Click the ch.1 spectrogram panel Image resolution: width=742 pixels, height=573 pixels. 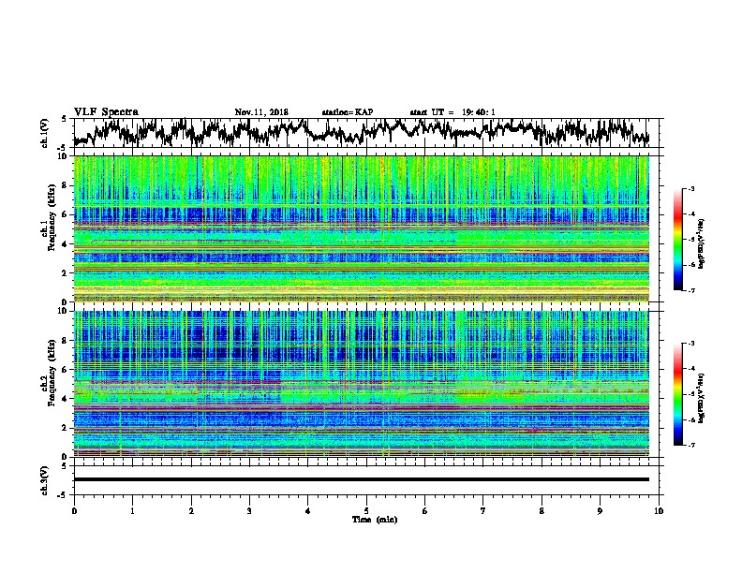coord(362,228)
